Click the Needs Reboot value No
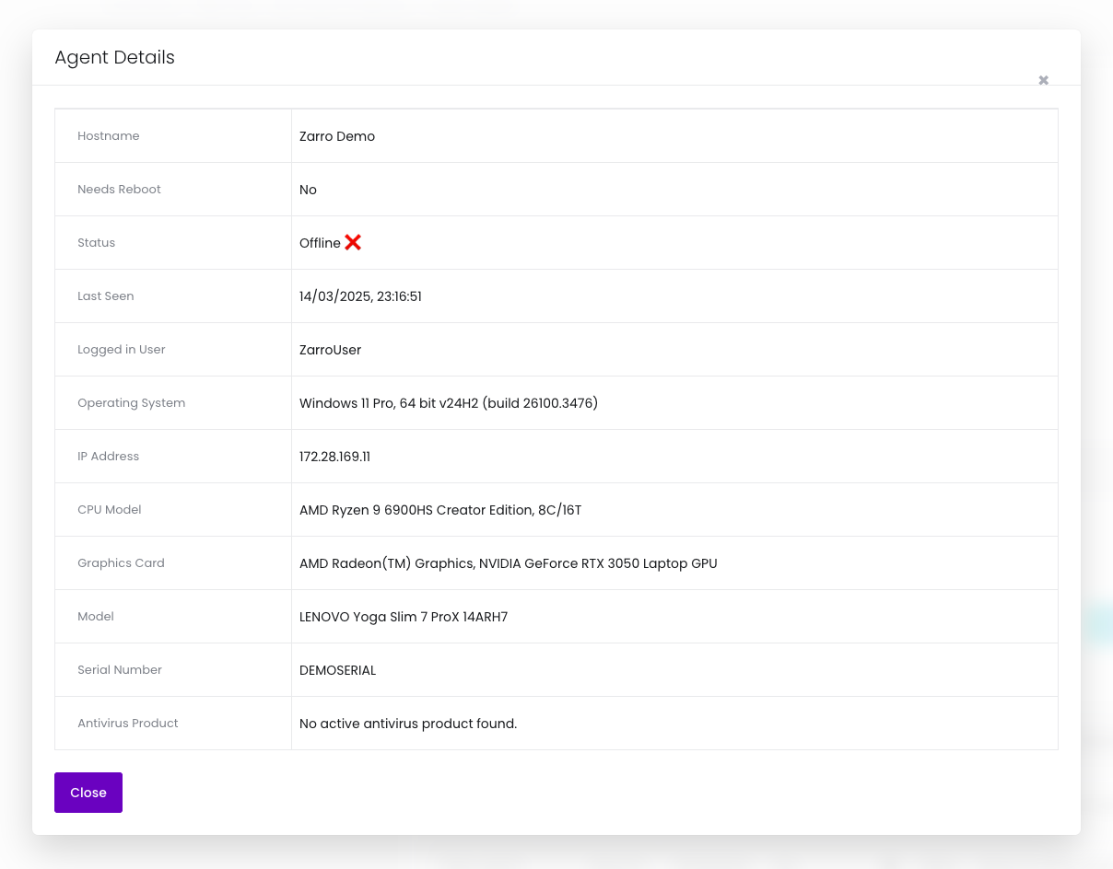Screen dimensions: 1113x869 (308, 190)
